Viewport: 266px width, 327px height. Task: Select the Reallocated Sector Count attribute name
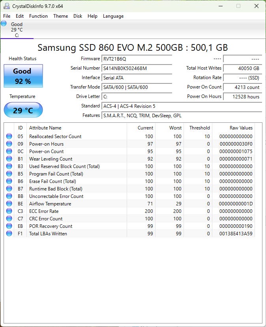(55, 137)
